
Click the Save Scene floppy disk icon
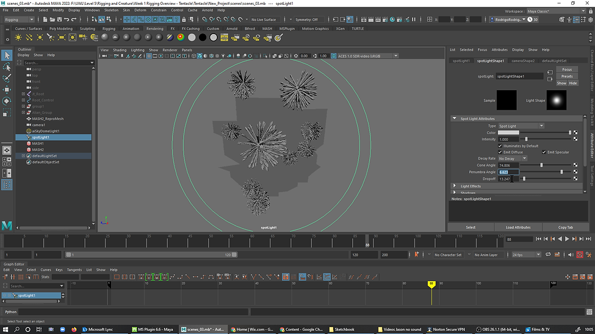[x=59, y=20]
